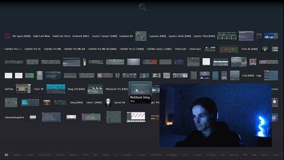
Task: Choose Comeback Kid plugin
Action: click(126, 36)
